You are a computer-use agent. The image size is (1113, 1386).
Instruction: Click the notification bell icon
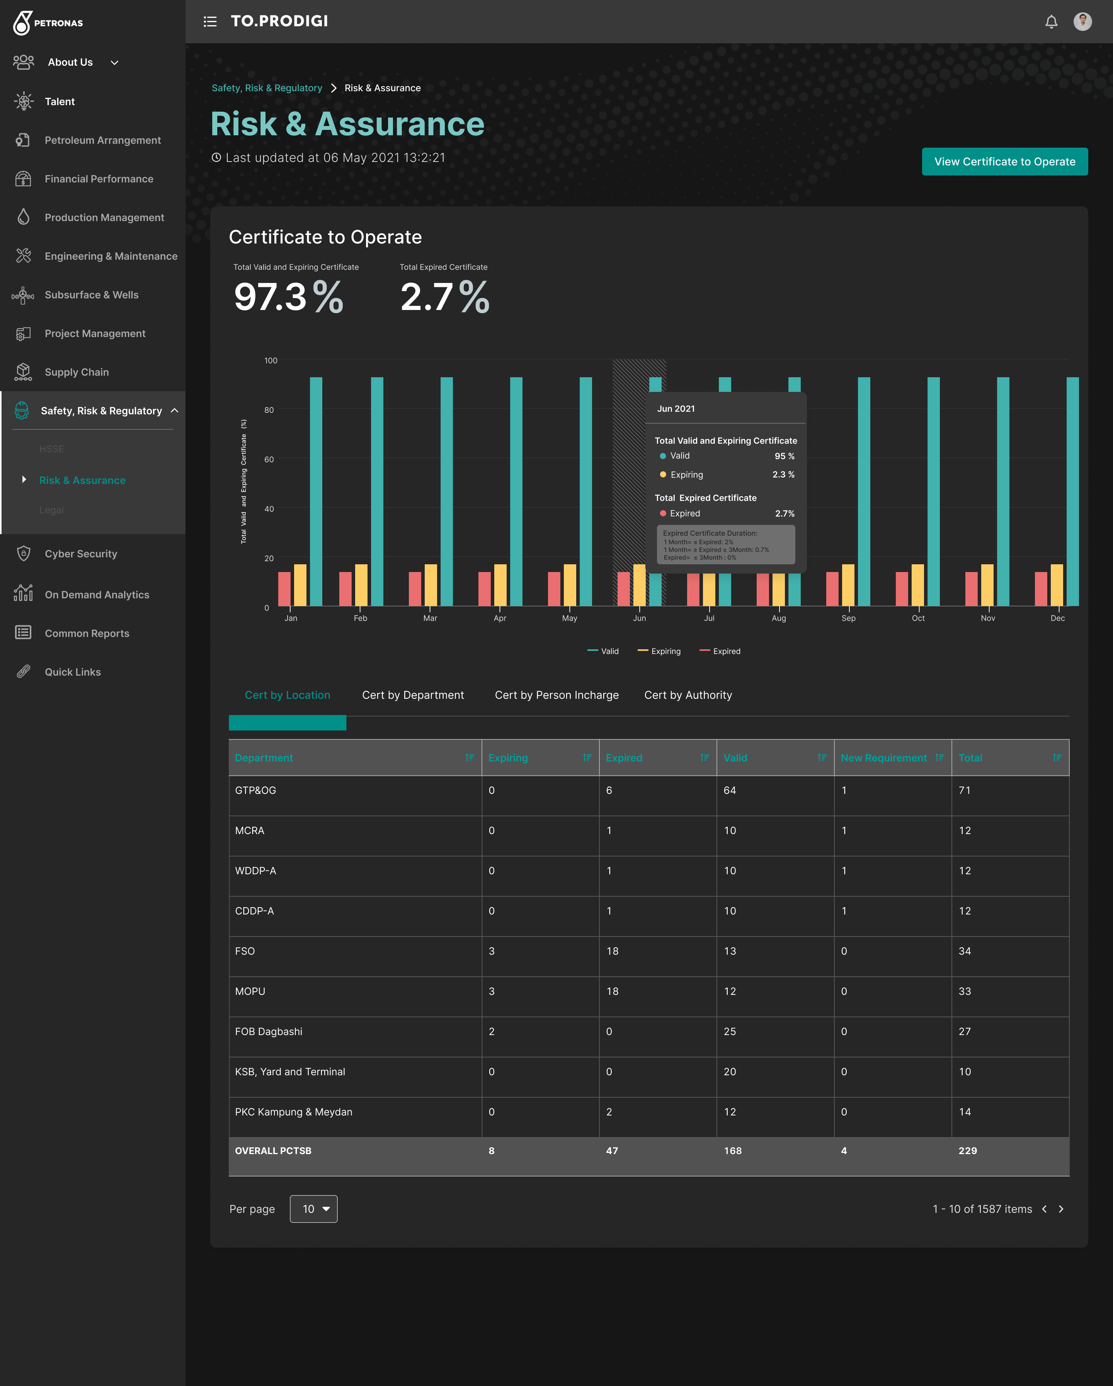pyautogui.click(x=1051, y=22)
